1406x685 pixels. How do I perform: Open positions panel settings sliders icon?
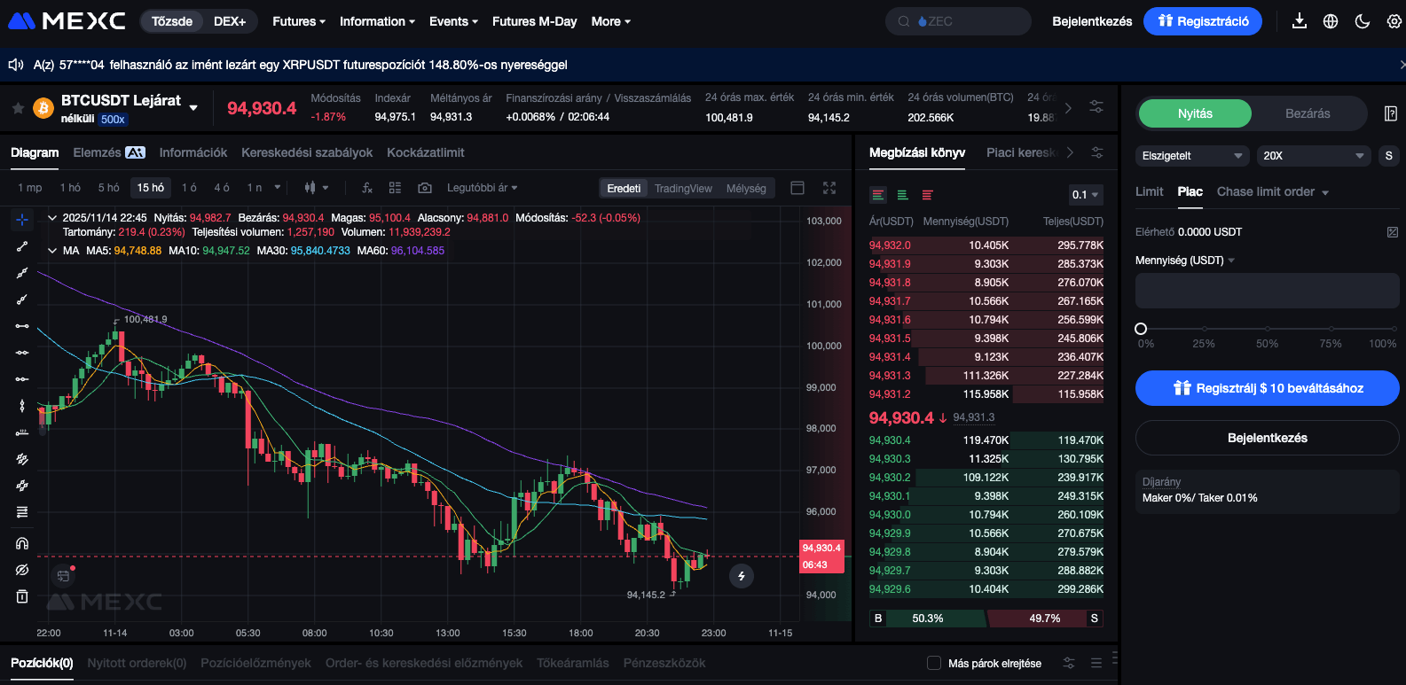pos(1069,663)
